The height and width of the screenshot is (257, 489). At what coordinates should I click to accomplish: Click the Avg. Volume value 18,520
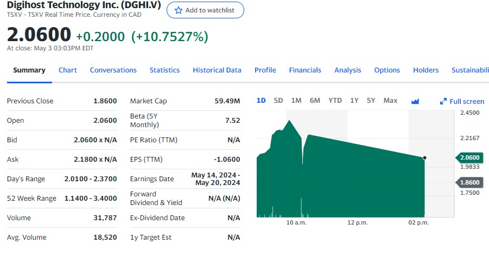point(105,238)
